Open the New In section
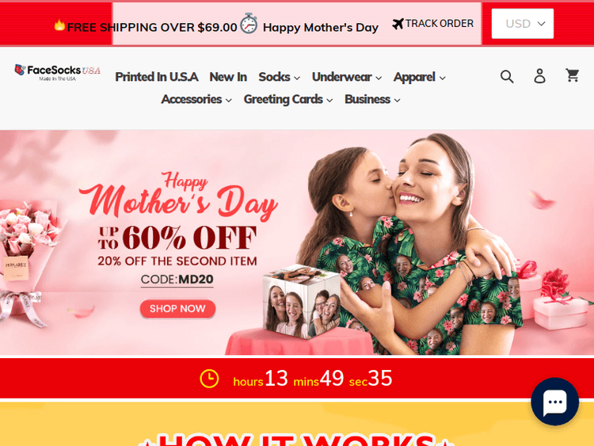The width and height of the screenshot is (594, 446). tap(228, 77)
